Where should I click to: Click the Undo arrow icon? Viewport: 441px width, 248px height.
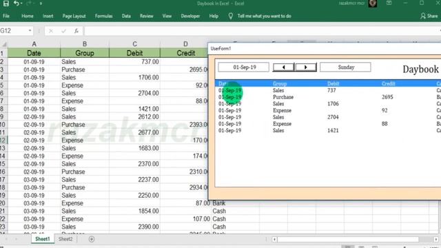pyautogui.click(x=16, y=3)
